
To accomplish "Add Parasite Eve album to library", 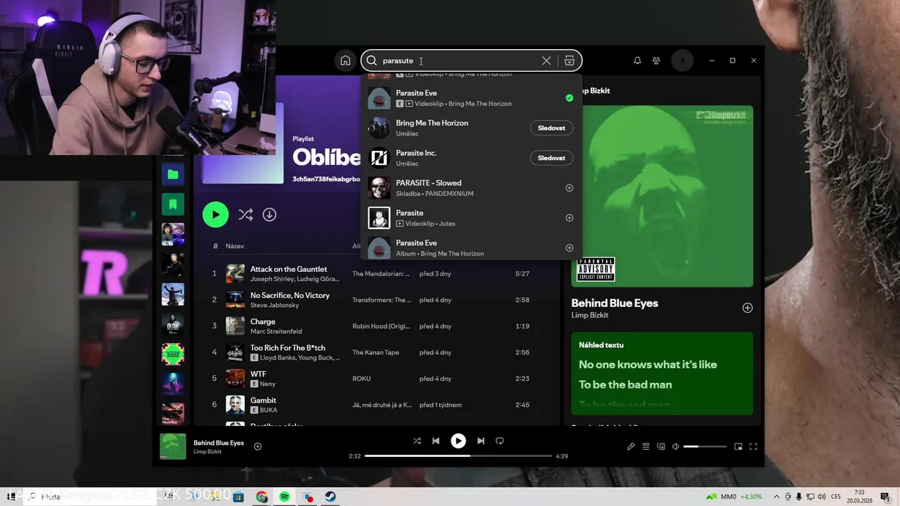I will pos(570,247).
